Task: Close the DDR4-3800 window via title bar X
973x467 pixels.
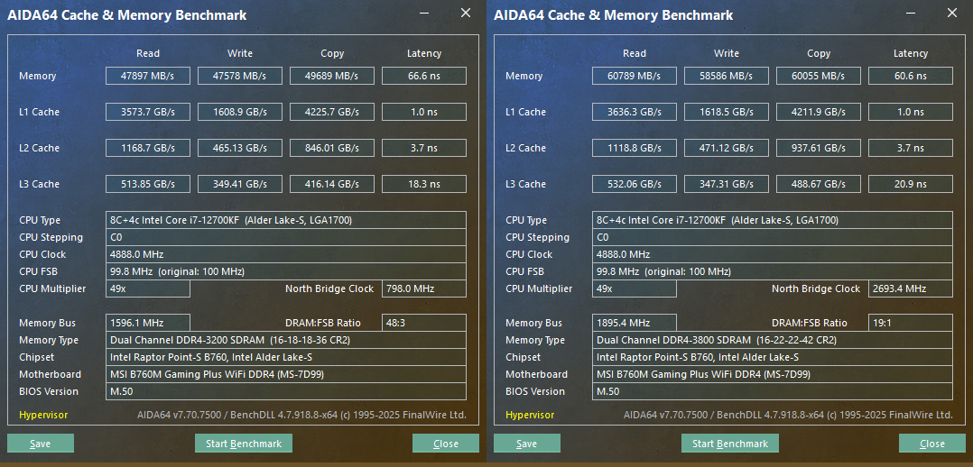Action: (952, 14)
